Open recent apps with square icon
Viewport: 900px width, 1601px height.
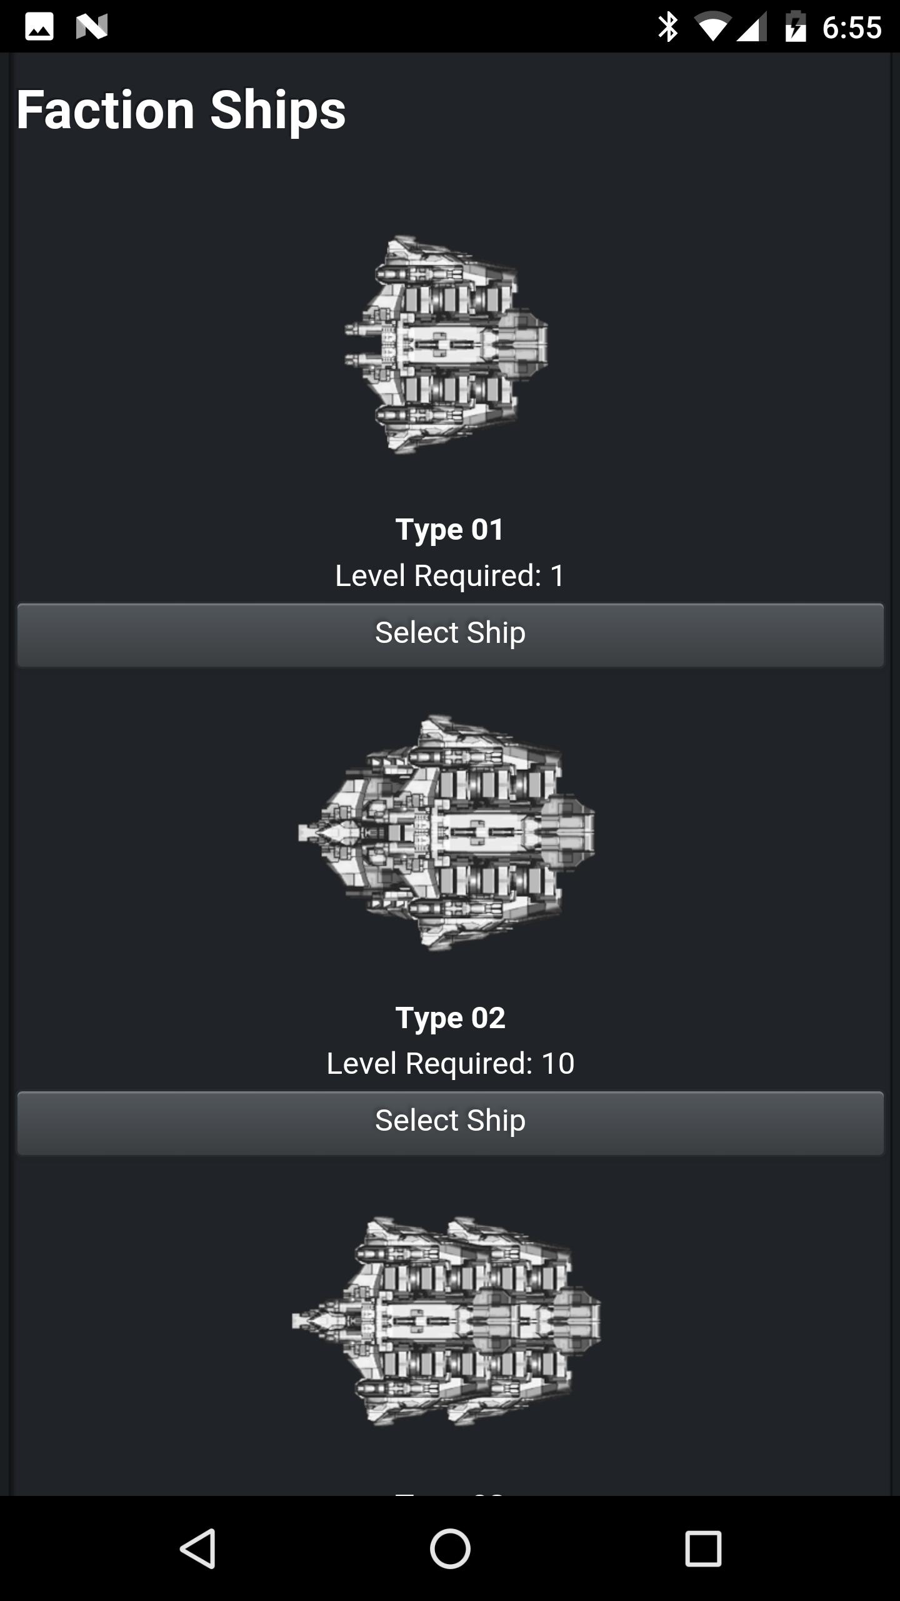pos(703,1548)
